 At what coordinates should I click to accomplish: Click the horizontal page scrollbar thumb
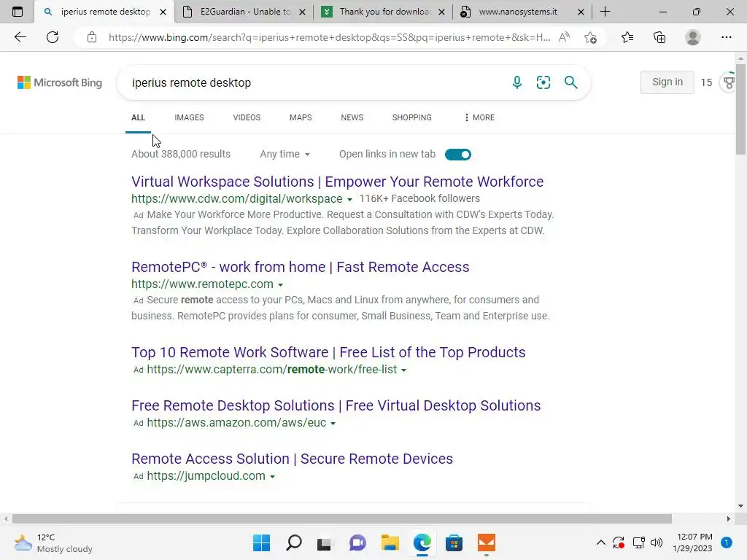pos(342,518)
